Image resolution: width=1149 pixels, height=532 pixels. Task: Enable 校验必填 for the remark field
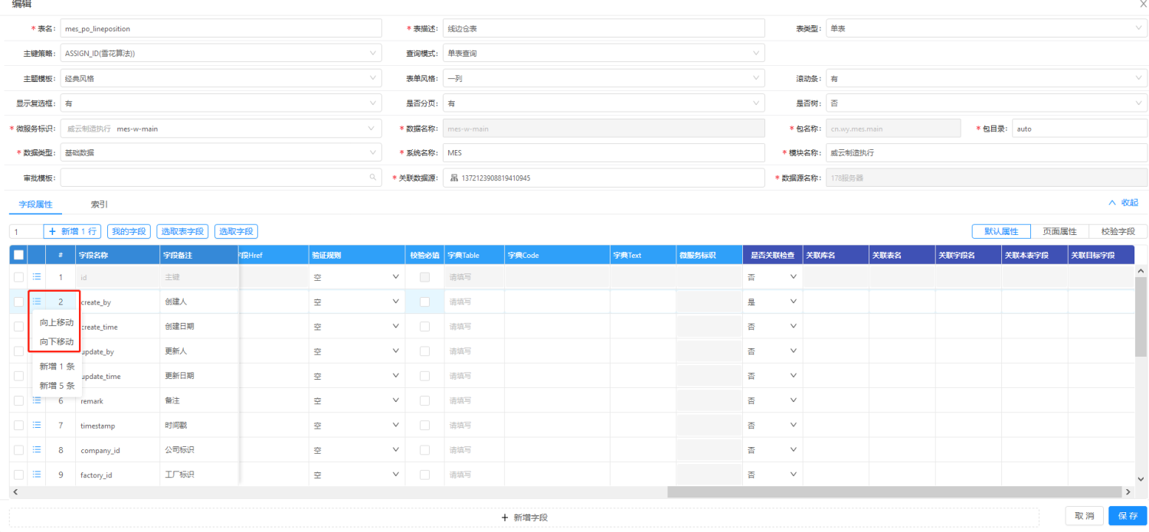424,400
